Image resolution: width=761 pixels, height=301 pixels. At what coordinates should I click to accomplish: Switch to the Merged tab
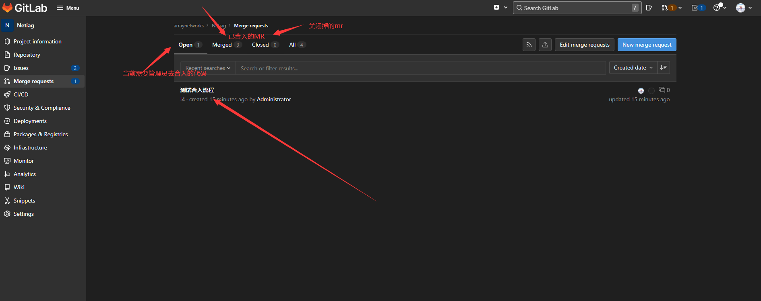[x=222, y=45]
